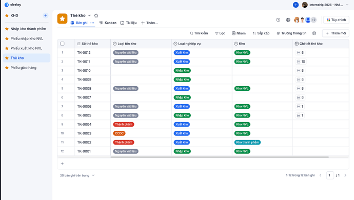
Task: Open record TK-0001
Action: coord(84,151)
